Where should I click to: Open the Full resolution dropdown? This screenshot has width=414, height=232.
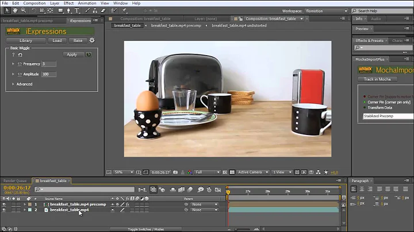[x=207, y=172]
